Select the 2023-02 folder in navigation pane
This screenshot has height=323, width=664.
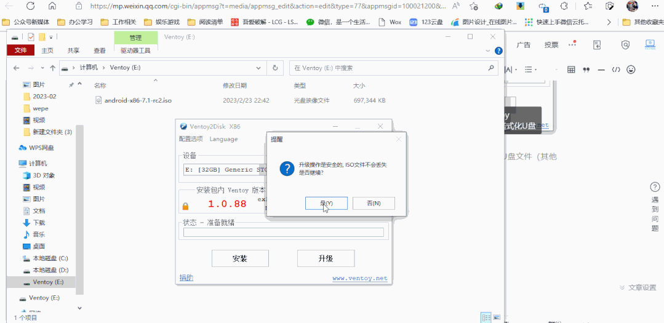tap(44, 96)
